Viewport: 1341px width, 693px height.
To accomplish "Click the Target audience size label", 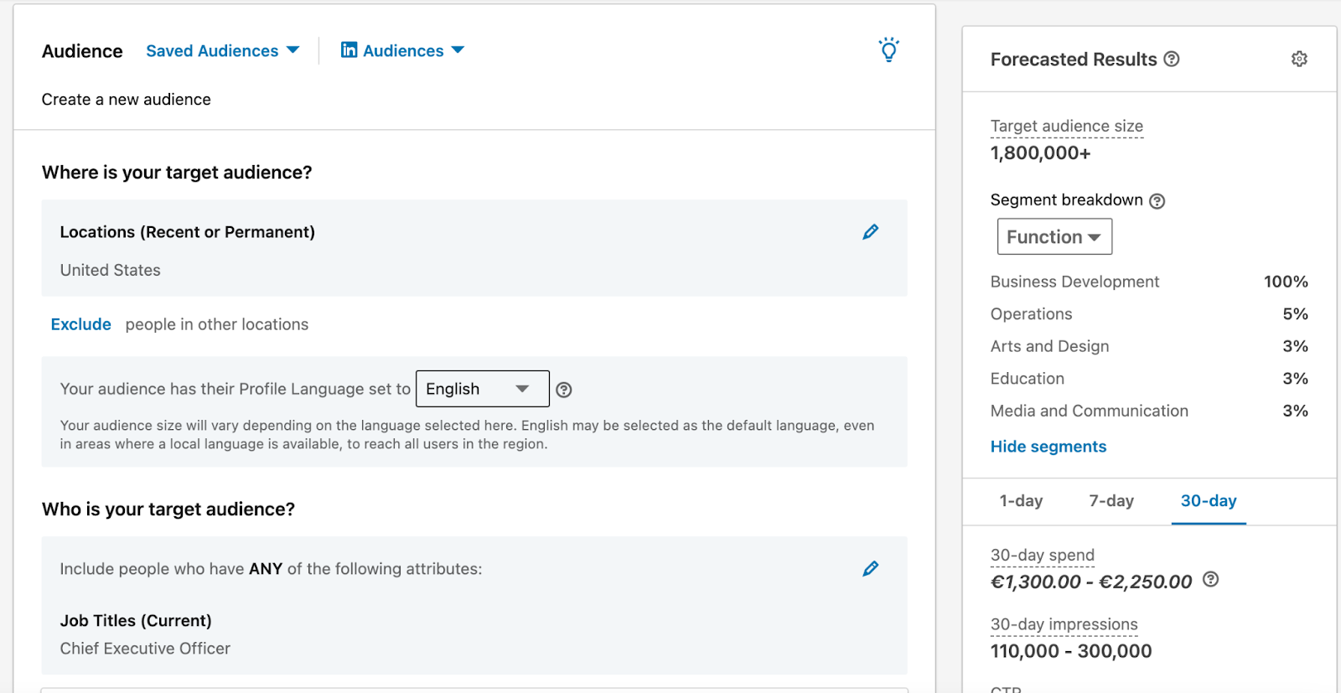I will [x=1066, y=127].
